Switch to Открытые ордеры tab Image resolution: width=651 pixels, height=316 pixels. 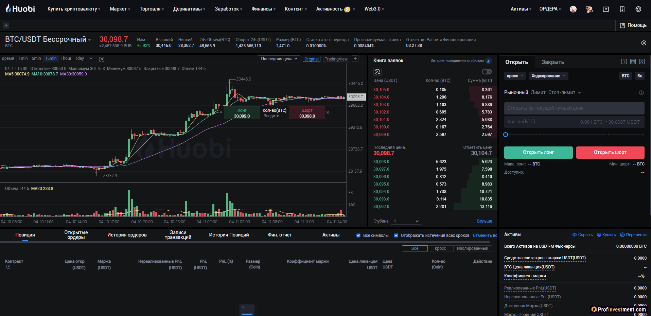(76, 235)
